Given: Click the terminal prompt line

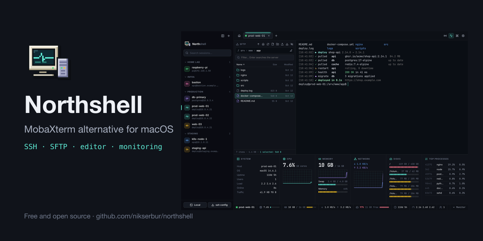Looking at the screenshot, I should click(x=323, y=84).
